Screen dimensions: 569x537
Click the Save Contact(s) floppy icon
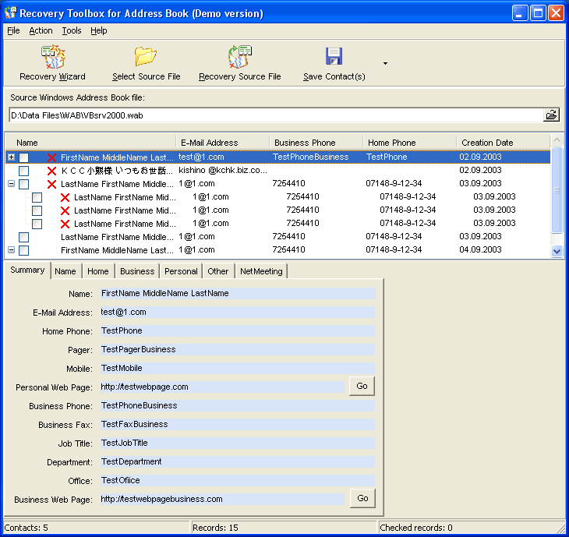click(x=334, y=57)
